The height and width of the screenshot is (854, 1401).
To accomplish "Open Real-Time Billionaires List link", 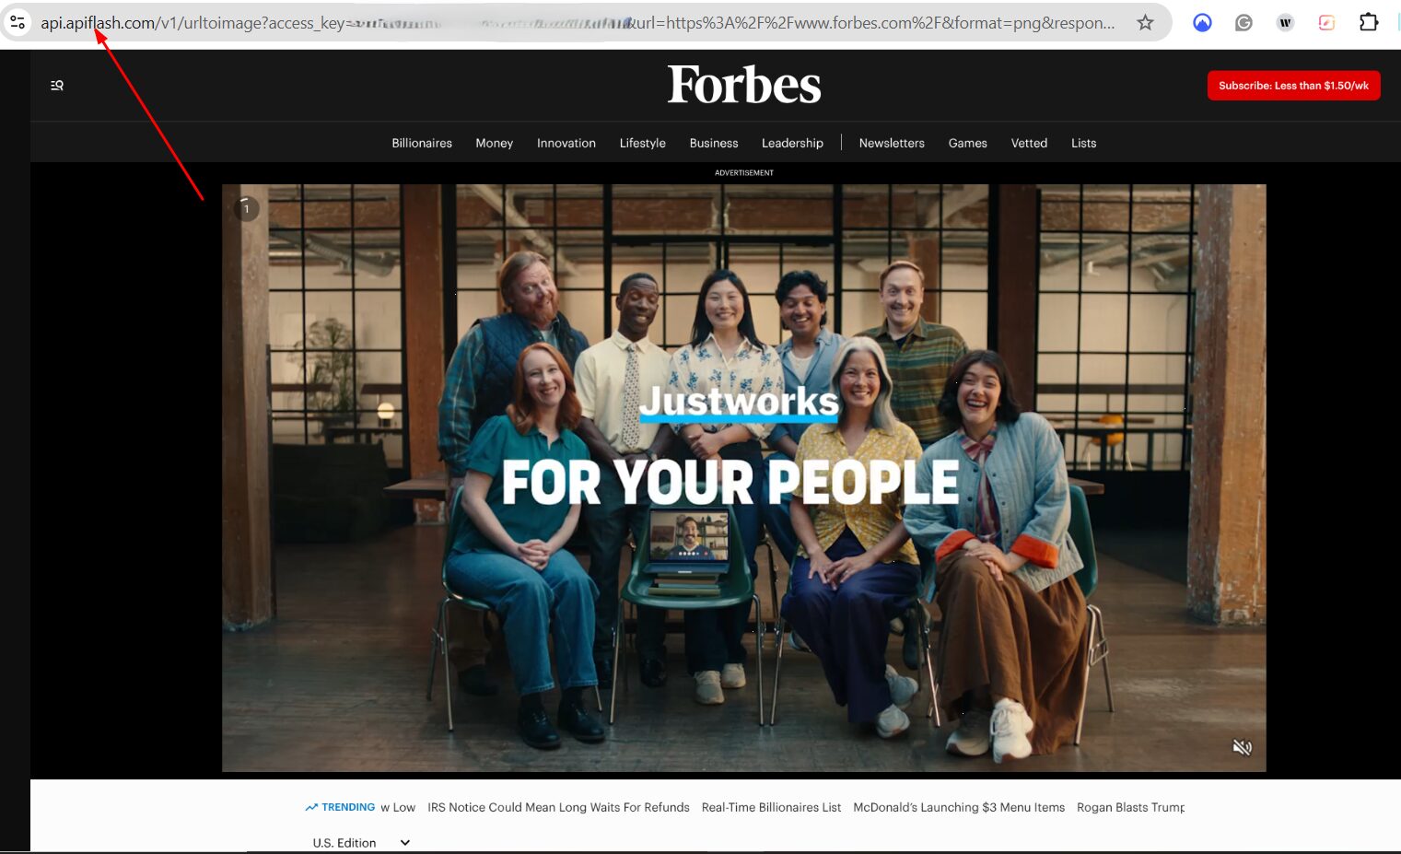I will click(771, 807).
